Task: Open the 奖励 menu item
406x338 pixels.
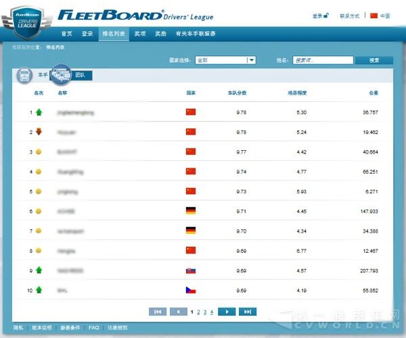Action: [161, 34]
